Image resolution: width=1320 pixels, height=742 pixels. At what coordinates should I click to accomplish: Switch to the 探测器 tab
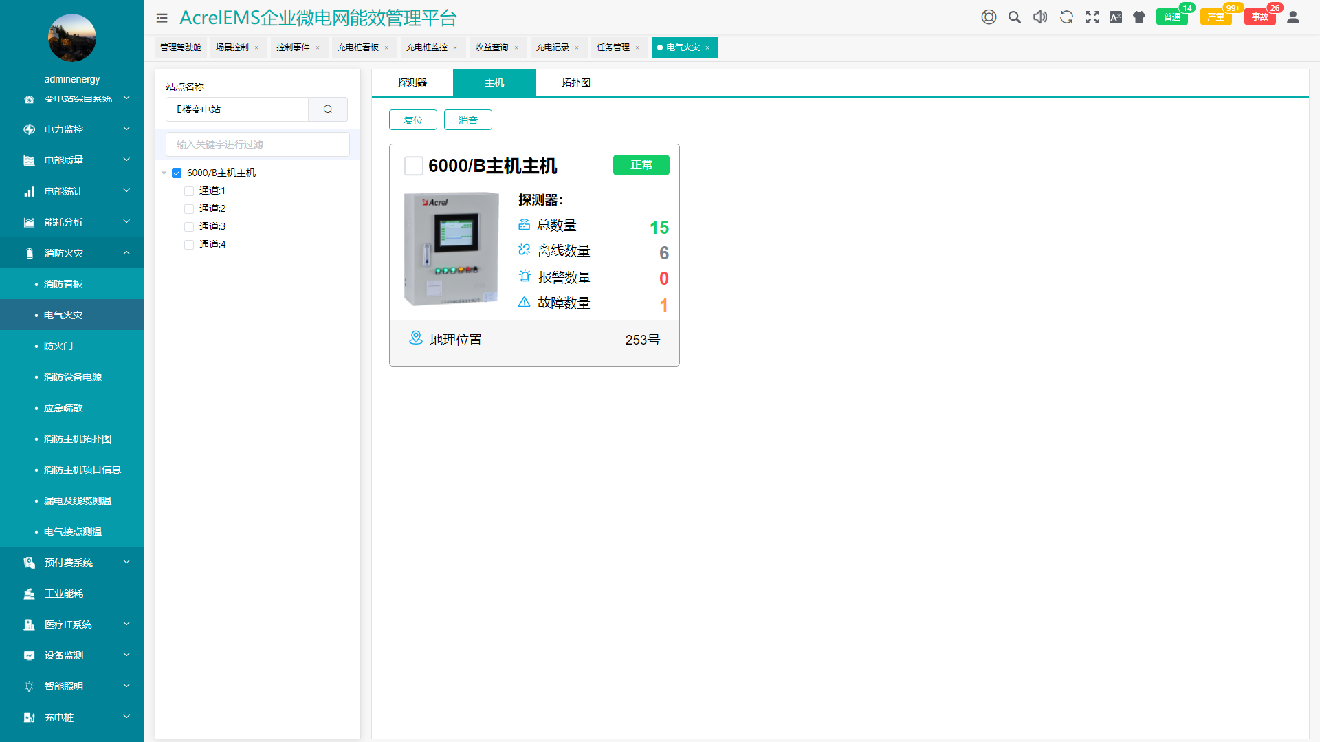coord(412,83)
